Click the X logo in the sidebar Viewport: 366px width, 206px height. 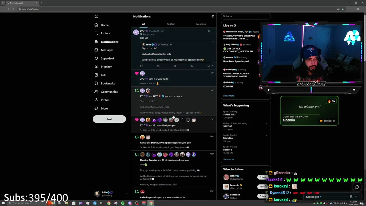(x=96, y=17)
